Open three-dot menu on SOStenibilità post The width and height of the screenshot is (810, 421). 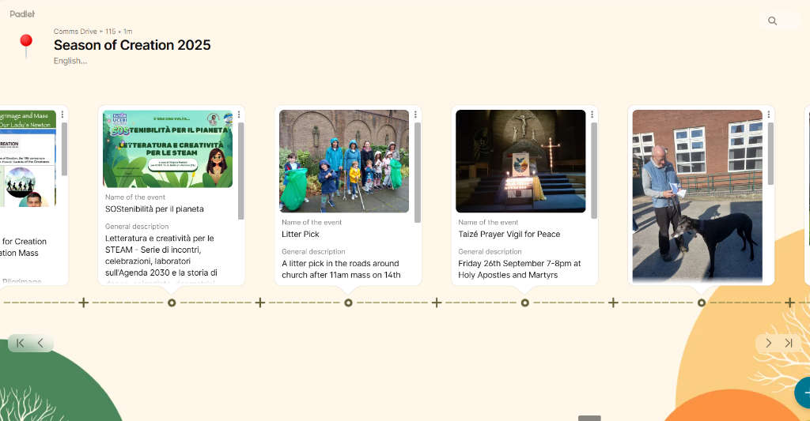point(239,115)
